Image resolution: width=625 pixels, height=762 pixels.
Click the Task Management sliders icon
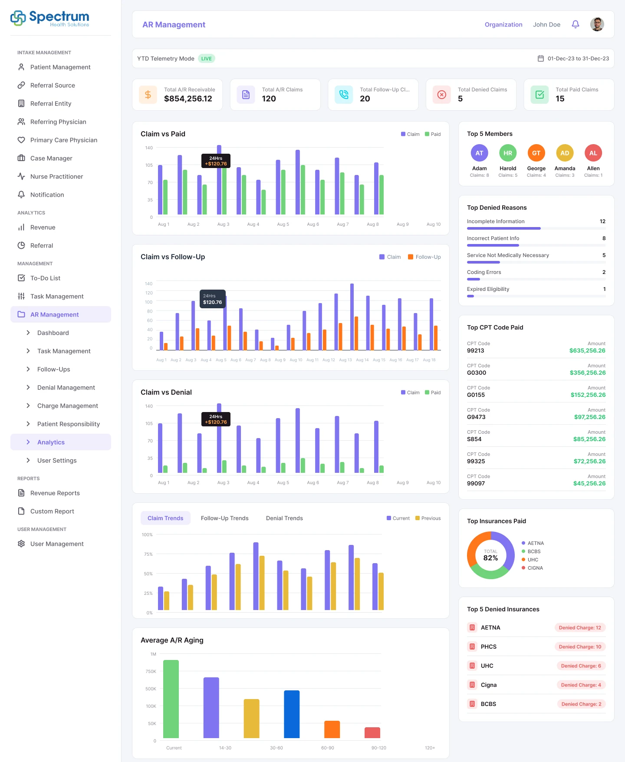point(21,296)
